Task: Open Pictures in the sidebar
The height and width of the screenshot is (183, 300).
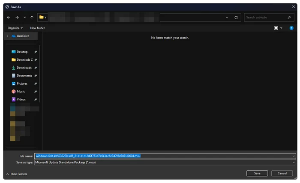Action: (22, 83)
